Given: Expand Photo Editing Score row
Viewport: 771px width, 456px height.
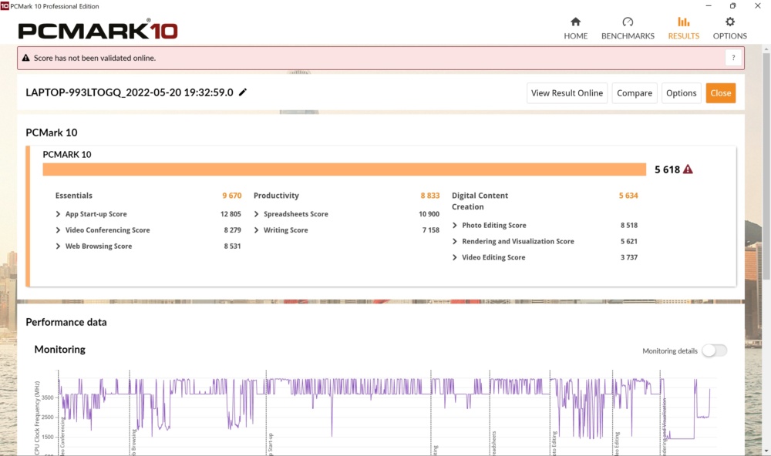Looking at the screenshot, I should click(x=454, y=225).
